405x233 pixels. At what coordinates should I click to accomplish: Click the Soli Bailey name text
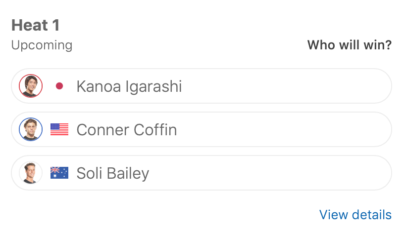(112, 173)
